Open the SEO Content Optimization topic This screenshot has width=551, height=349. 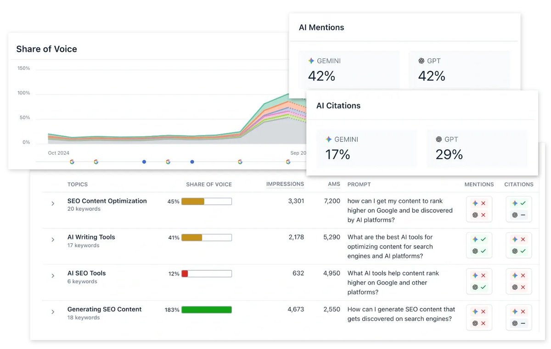[x=107, y=201]
